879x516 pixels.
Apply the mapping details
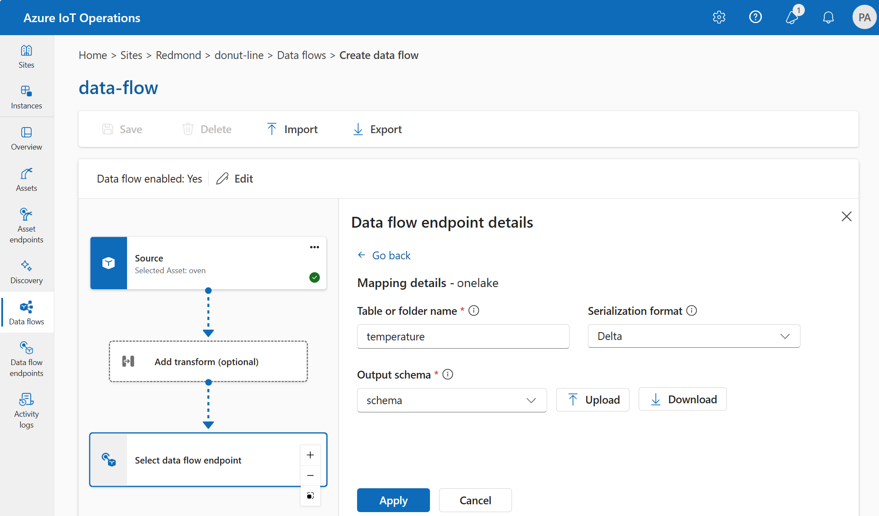[x=393, y=500]
